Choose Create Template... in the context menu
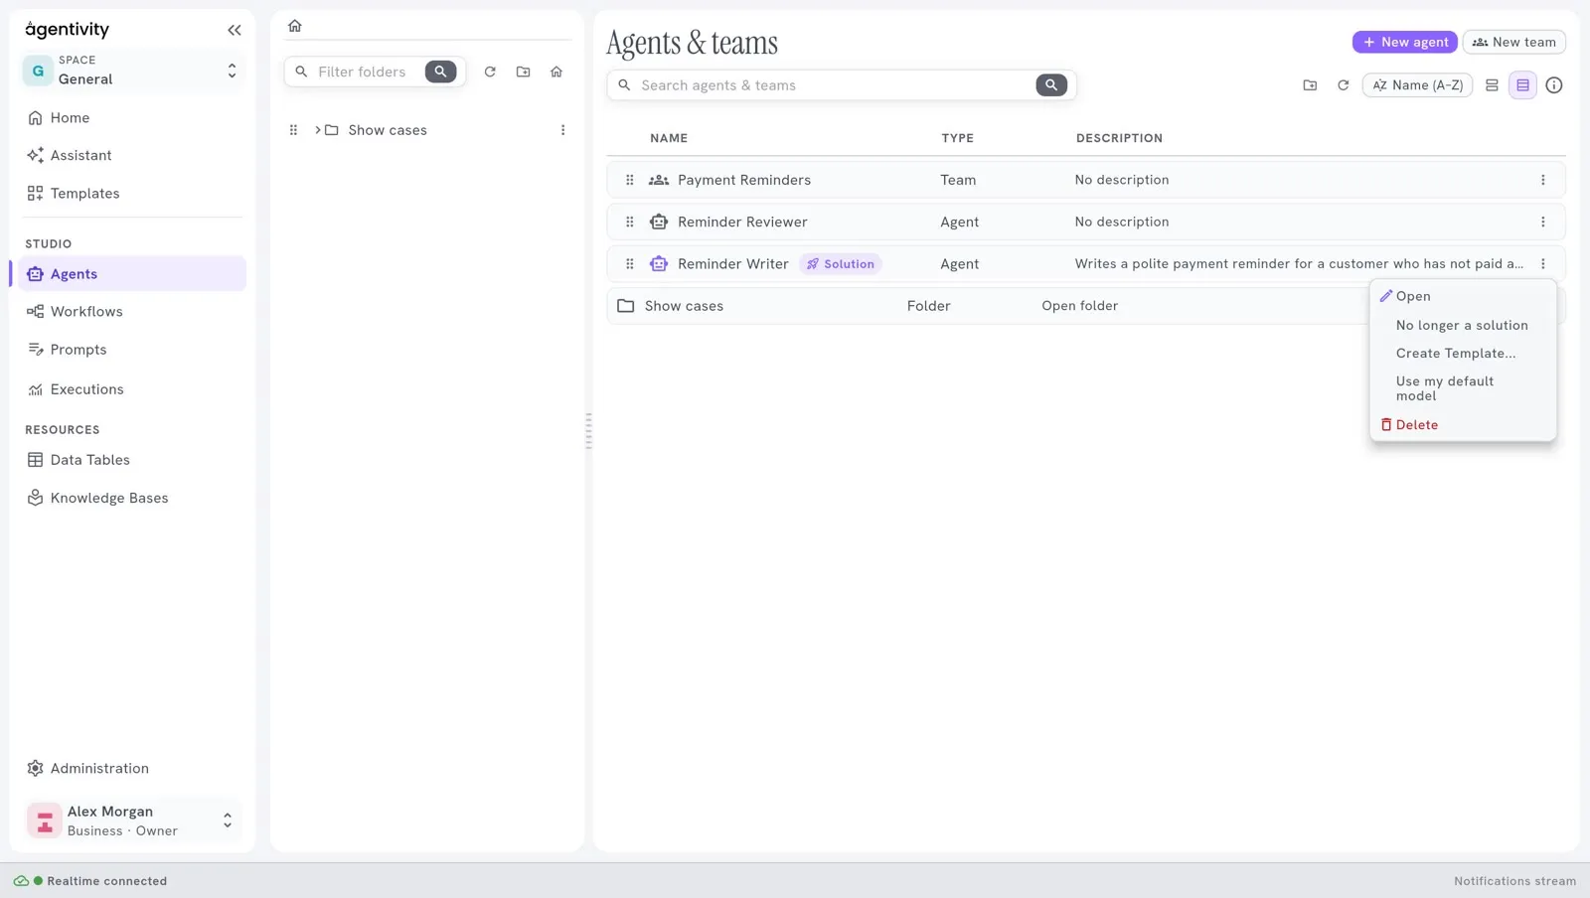This screenshot has height=898, width=1590. click(1463, 354)
